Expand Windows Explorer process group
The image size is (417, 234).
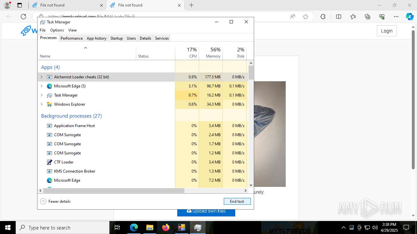tap(41, 104)
